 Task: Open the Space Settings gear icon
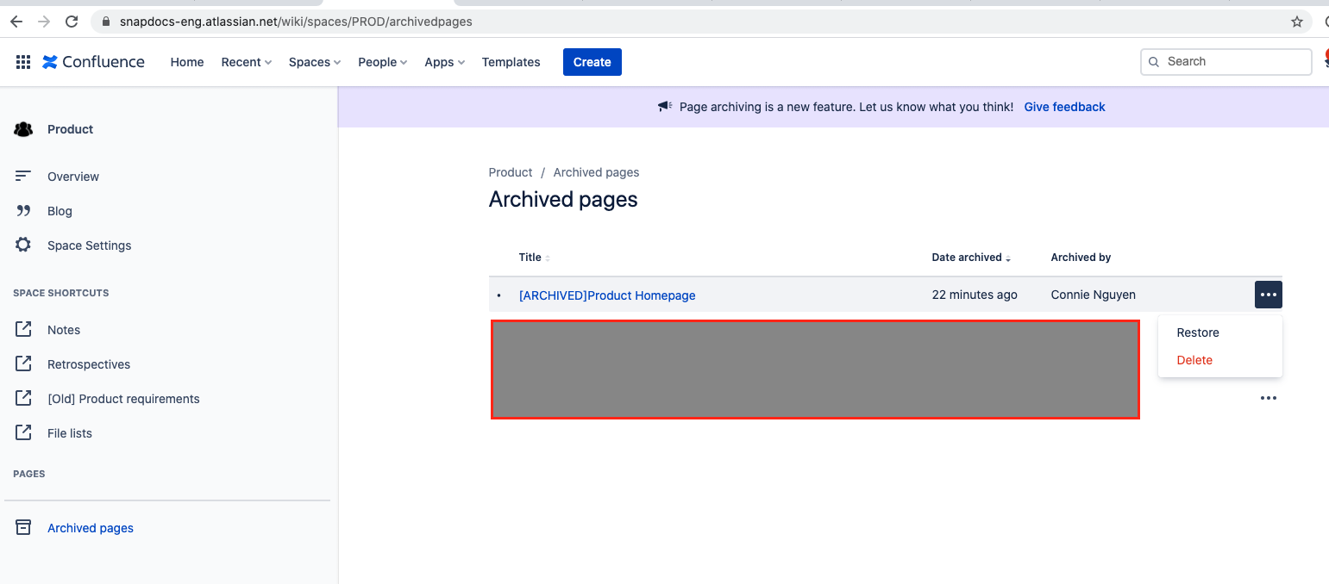pos(23,245)
